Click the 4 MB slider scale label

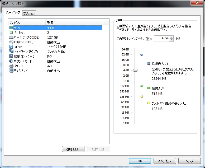click(126, 123)
